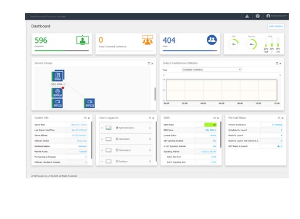
Task: Expand the Auditors row
Action: pyautogui.click(x=102, y=161)
